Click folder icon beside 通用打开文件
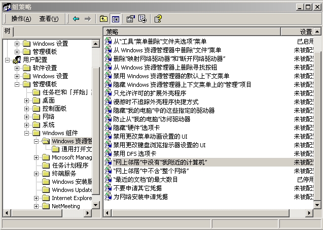323x230 pixels. [56, 149]
